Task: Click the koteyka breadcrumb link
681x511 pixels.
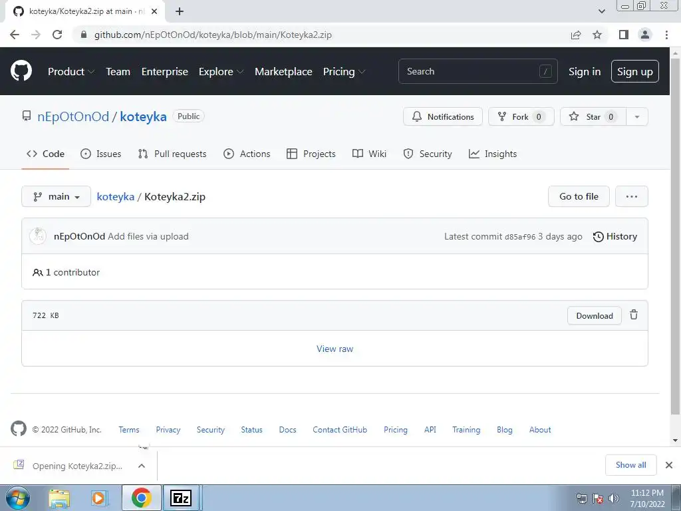Action: (x=116, y=196)
